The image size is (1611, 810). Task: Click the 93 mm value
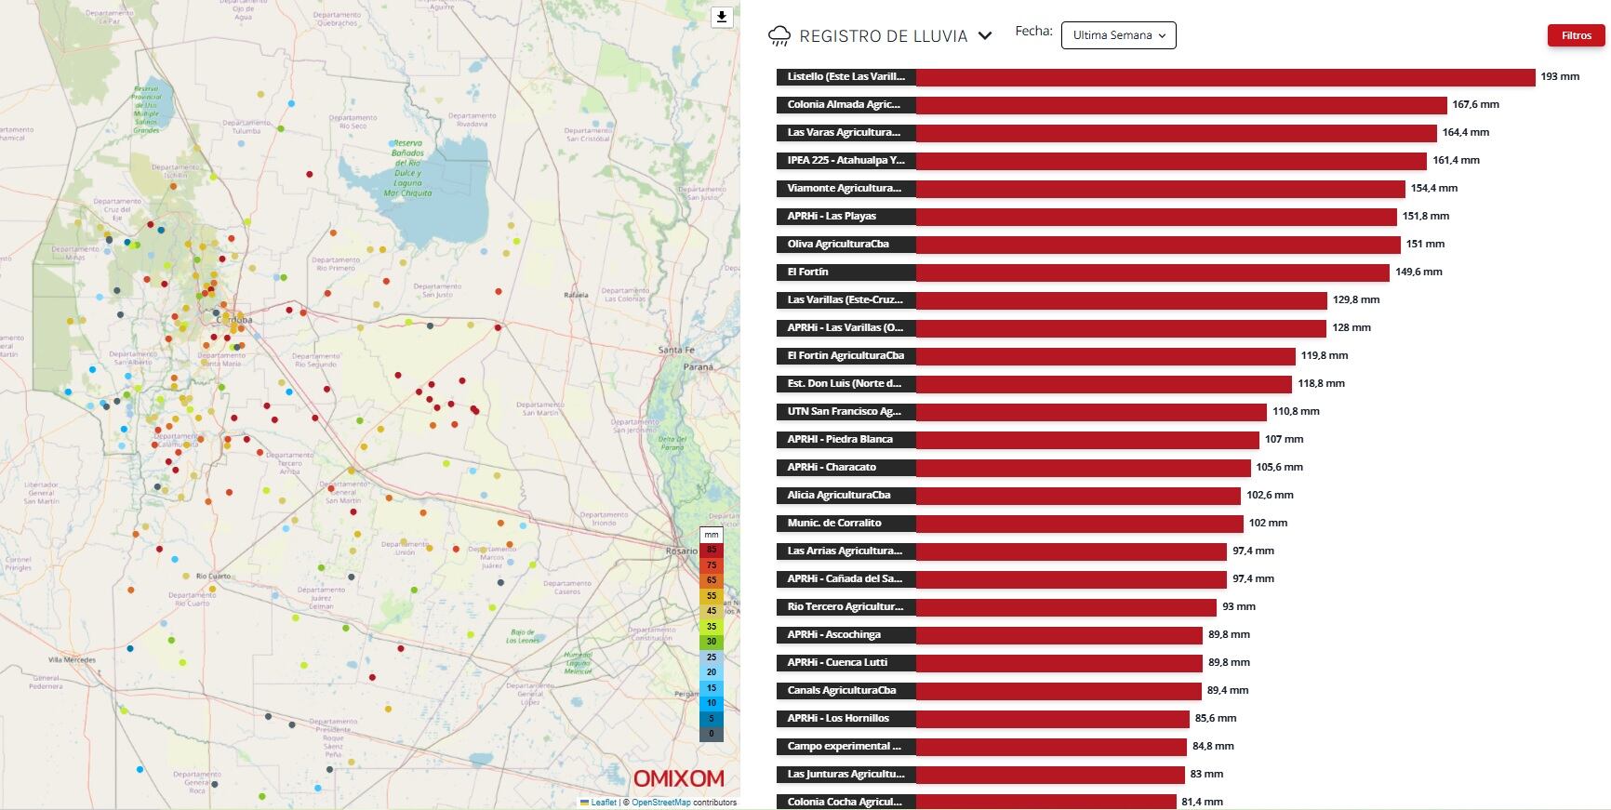pos(1239,607)
